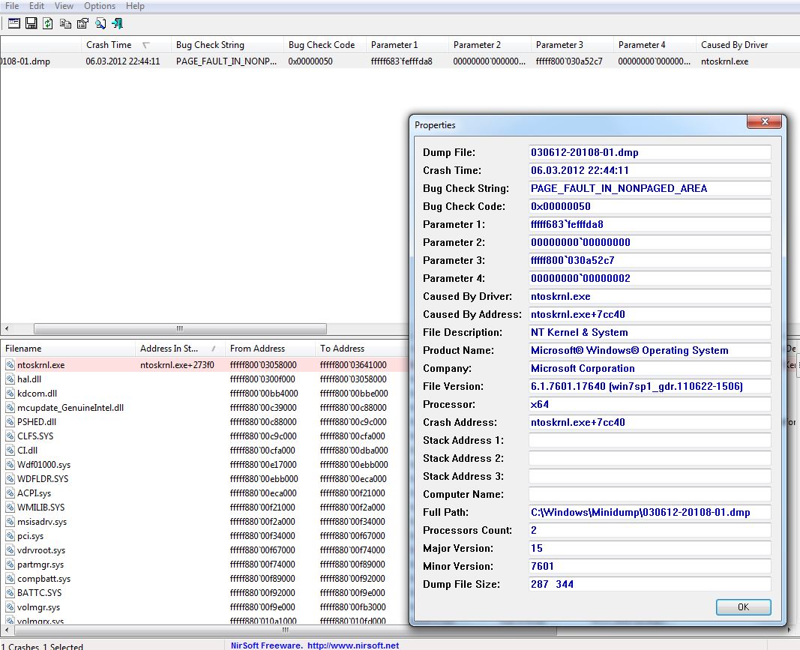Screen dimensions: 800x650
Task: Open the Options menu
Action: tap(100, 5)
